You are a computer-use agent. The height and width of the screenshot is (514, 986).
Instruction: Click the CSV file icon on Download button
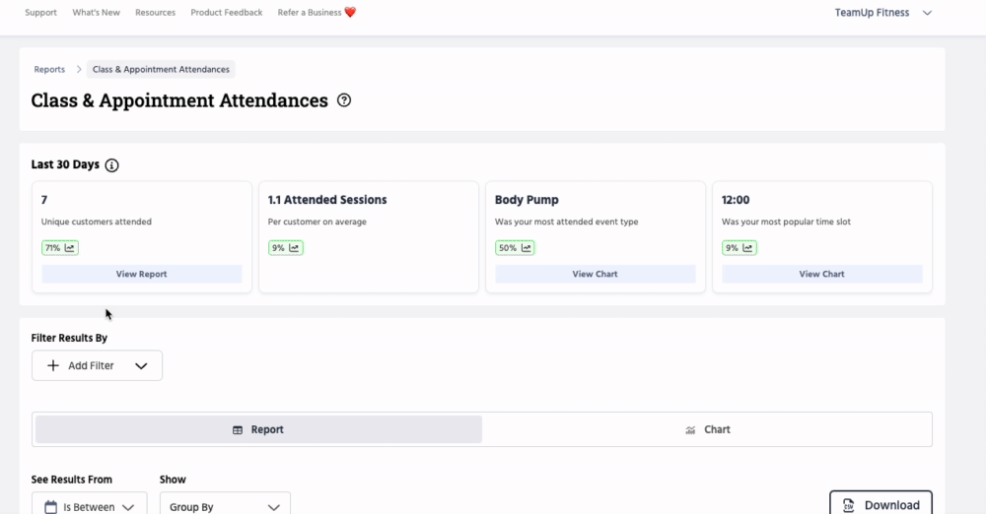(849, 505)
